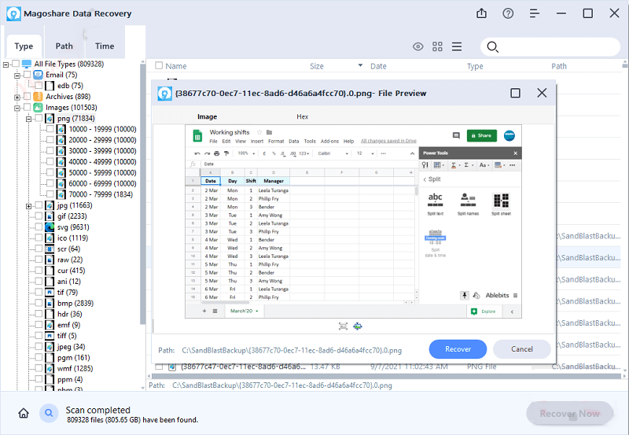
Task: Click the Recover Now button
Action: [569, 413]
